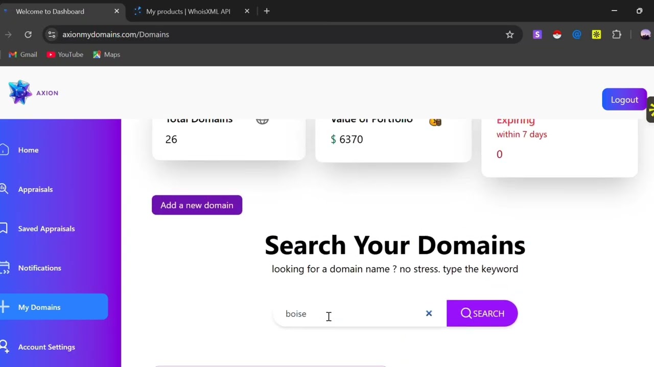The width and height of the screenshot is (654, 367).
Task: Open the Gmail bookmark
Action: point(23,55)
